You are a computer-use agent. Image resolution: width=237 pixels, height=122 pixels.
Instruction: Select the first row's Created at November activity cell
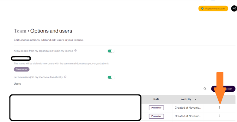(x=188, y=108)
